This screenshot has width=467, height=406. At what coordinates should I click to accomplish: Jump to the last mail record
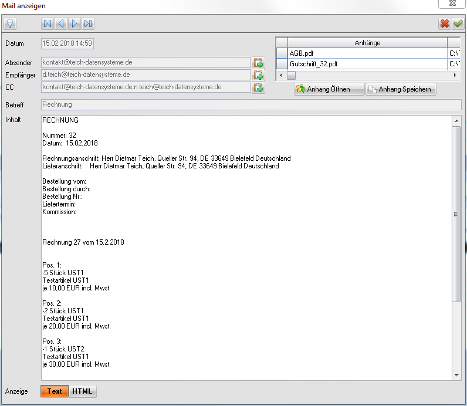88,23
